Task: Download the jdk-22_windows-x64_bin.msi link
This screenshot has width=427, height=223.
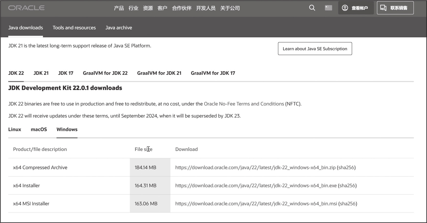Action: [x=256, y=204]
